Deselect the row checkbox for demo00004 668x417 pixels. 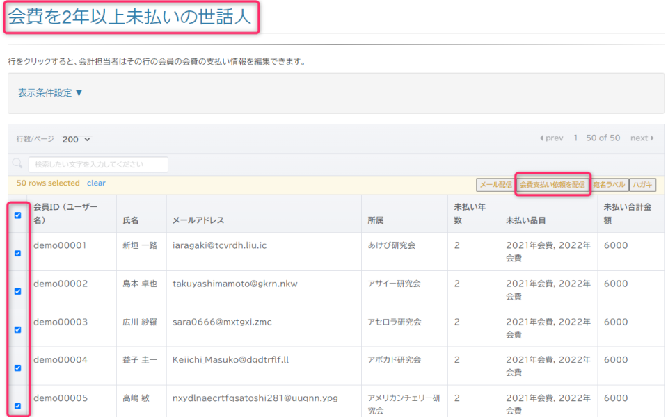pyautogui.click(x=18, y=368)
